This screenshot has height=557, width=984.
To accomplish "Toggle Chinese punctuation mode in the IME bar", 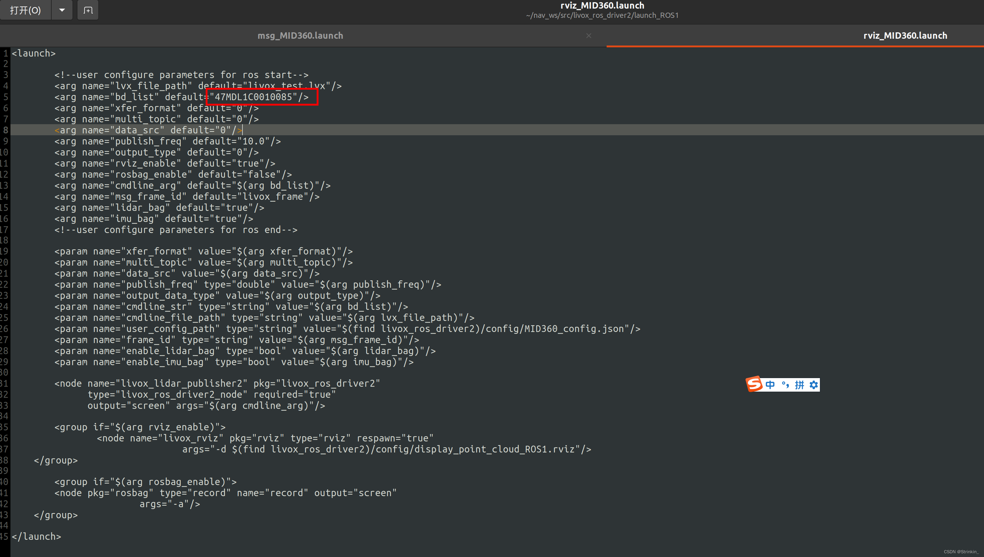I will point(785,385).
